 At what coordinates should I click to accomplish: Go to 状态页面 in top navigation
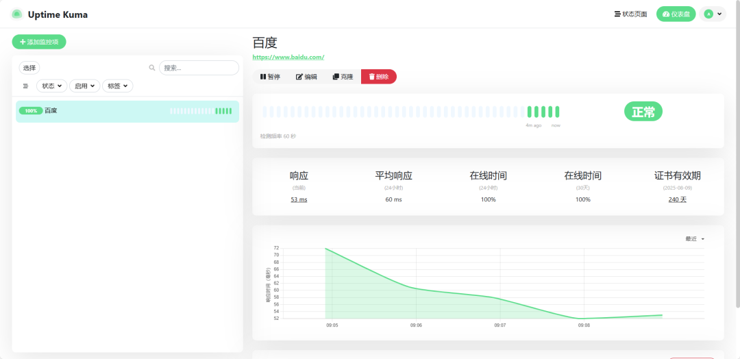tap(630, 14)
